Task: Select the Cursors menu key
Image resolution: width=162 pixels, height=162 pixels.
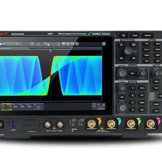Action: pyautogui.click(x=147, y=49)
